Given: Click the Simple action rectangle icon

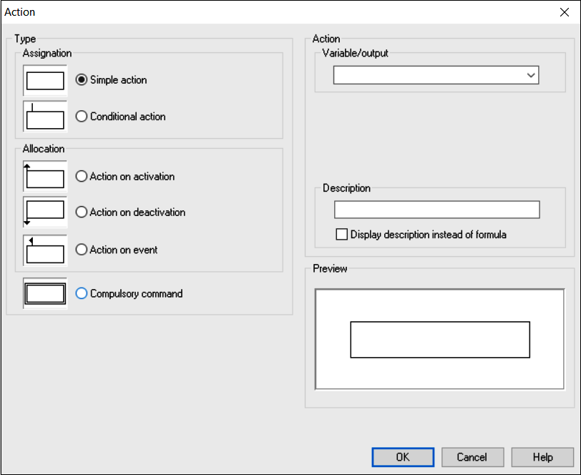Looking at the screenshot, I should pos(45,80).
